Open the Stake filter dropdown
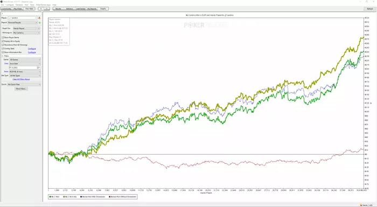The image size is (377, 207). point(25,72)
